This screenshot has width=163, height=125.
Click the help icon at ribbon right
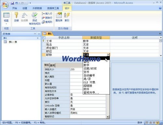[160, 8]
